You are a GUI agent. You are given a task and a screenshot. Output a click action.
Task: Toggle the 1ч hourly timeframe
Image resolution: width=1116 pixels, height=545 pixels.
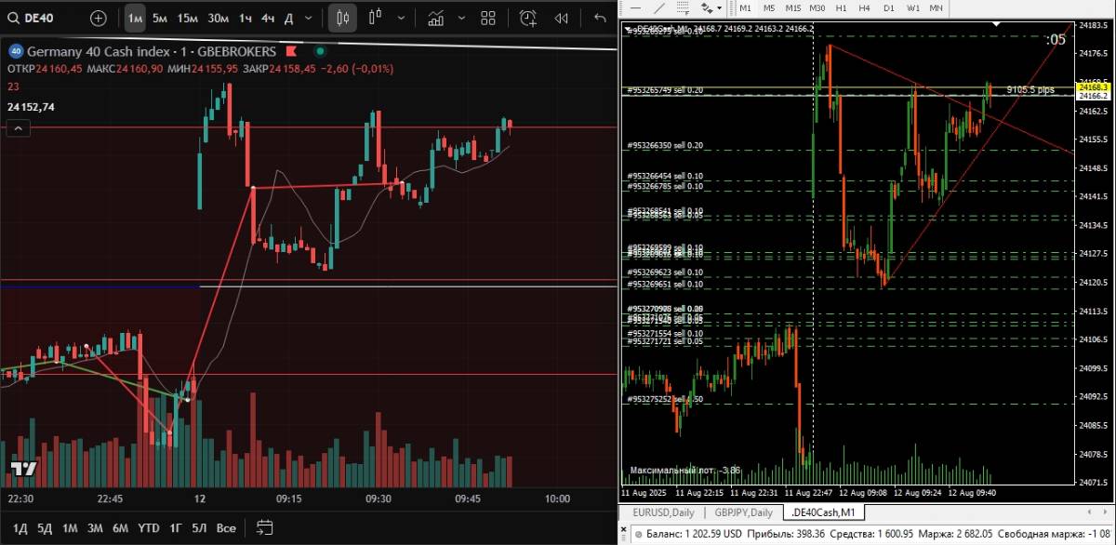point(245,18)
